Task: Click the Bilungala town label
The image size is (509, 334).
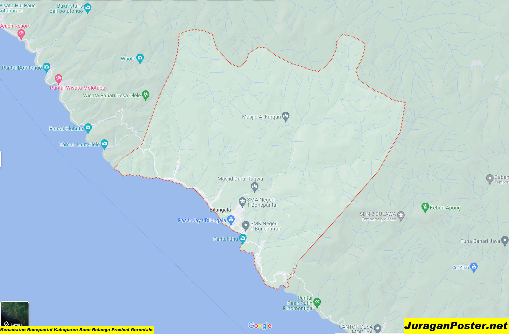Action: pos(220,210)
